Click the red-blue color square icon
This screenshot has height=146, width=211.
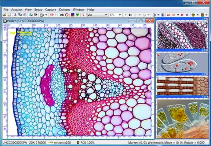click(73, 15)
